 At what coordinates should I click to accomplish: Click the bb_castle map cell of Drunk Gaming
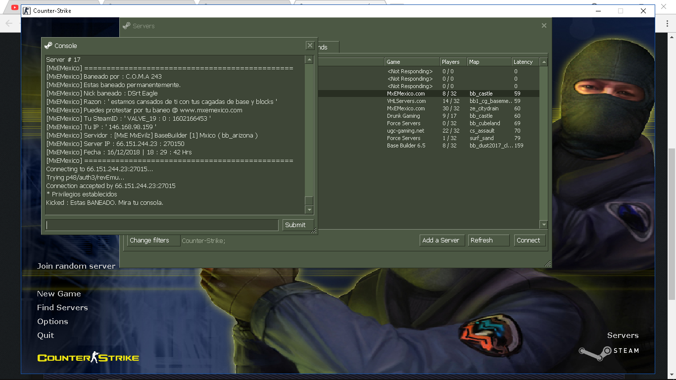[481, 116]
